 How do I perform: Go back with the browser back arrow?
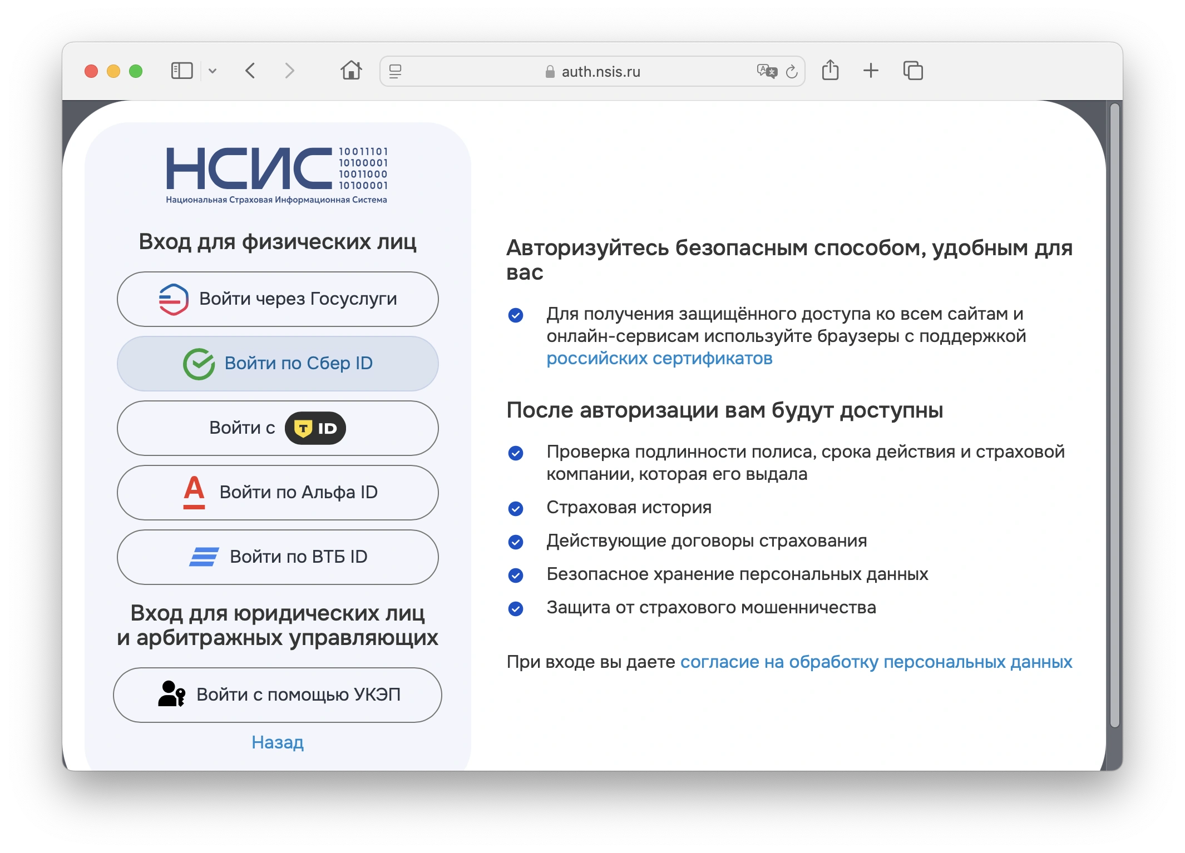click(250, 71)
